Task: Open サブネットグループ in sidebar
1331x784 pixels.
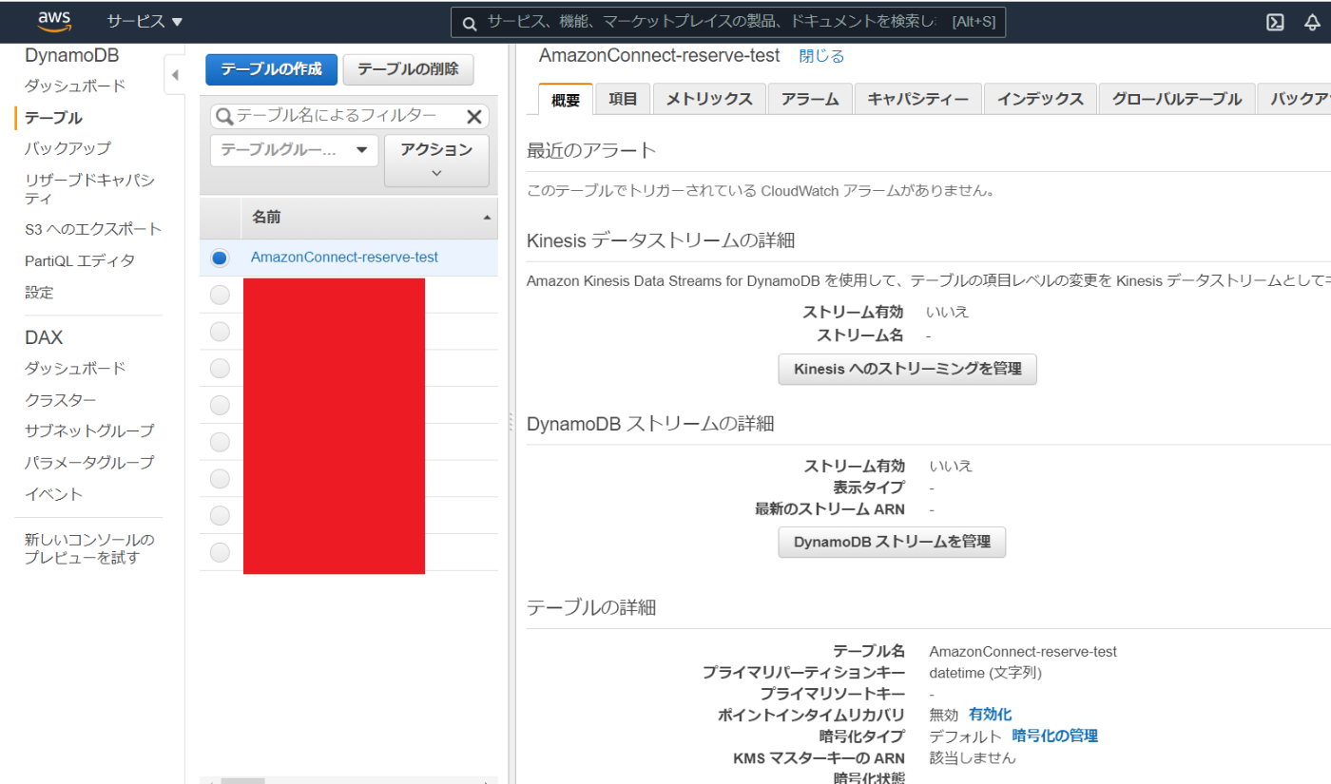Action: click(x=89, y=430)
